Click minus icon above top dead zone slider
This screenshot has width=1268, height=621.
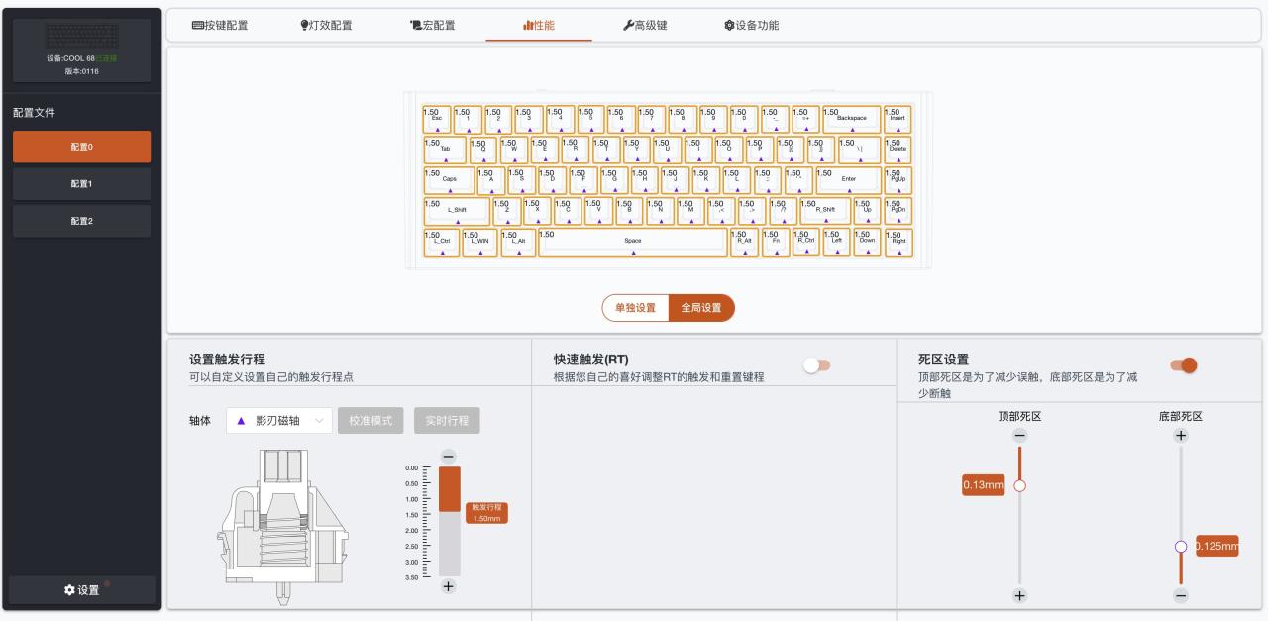[x=1019, y=436]
